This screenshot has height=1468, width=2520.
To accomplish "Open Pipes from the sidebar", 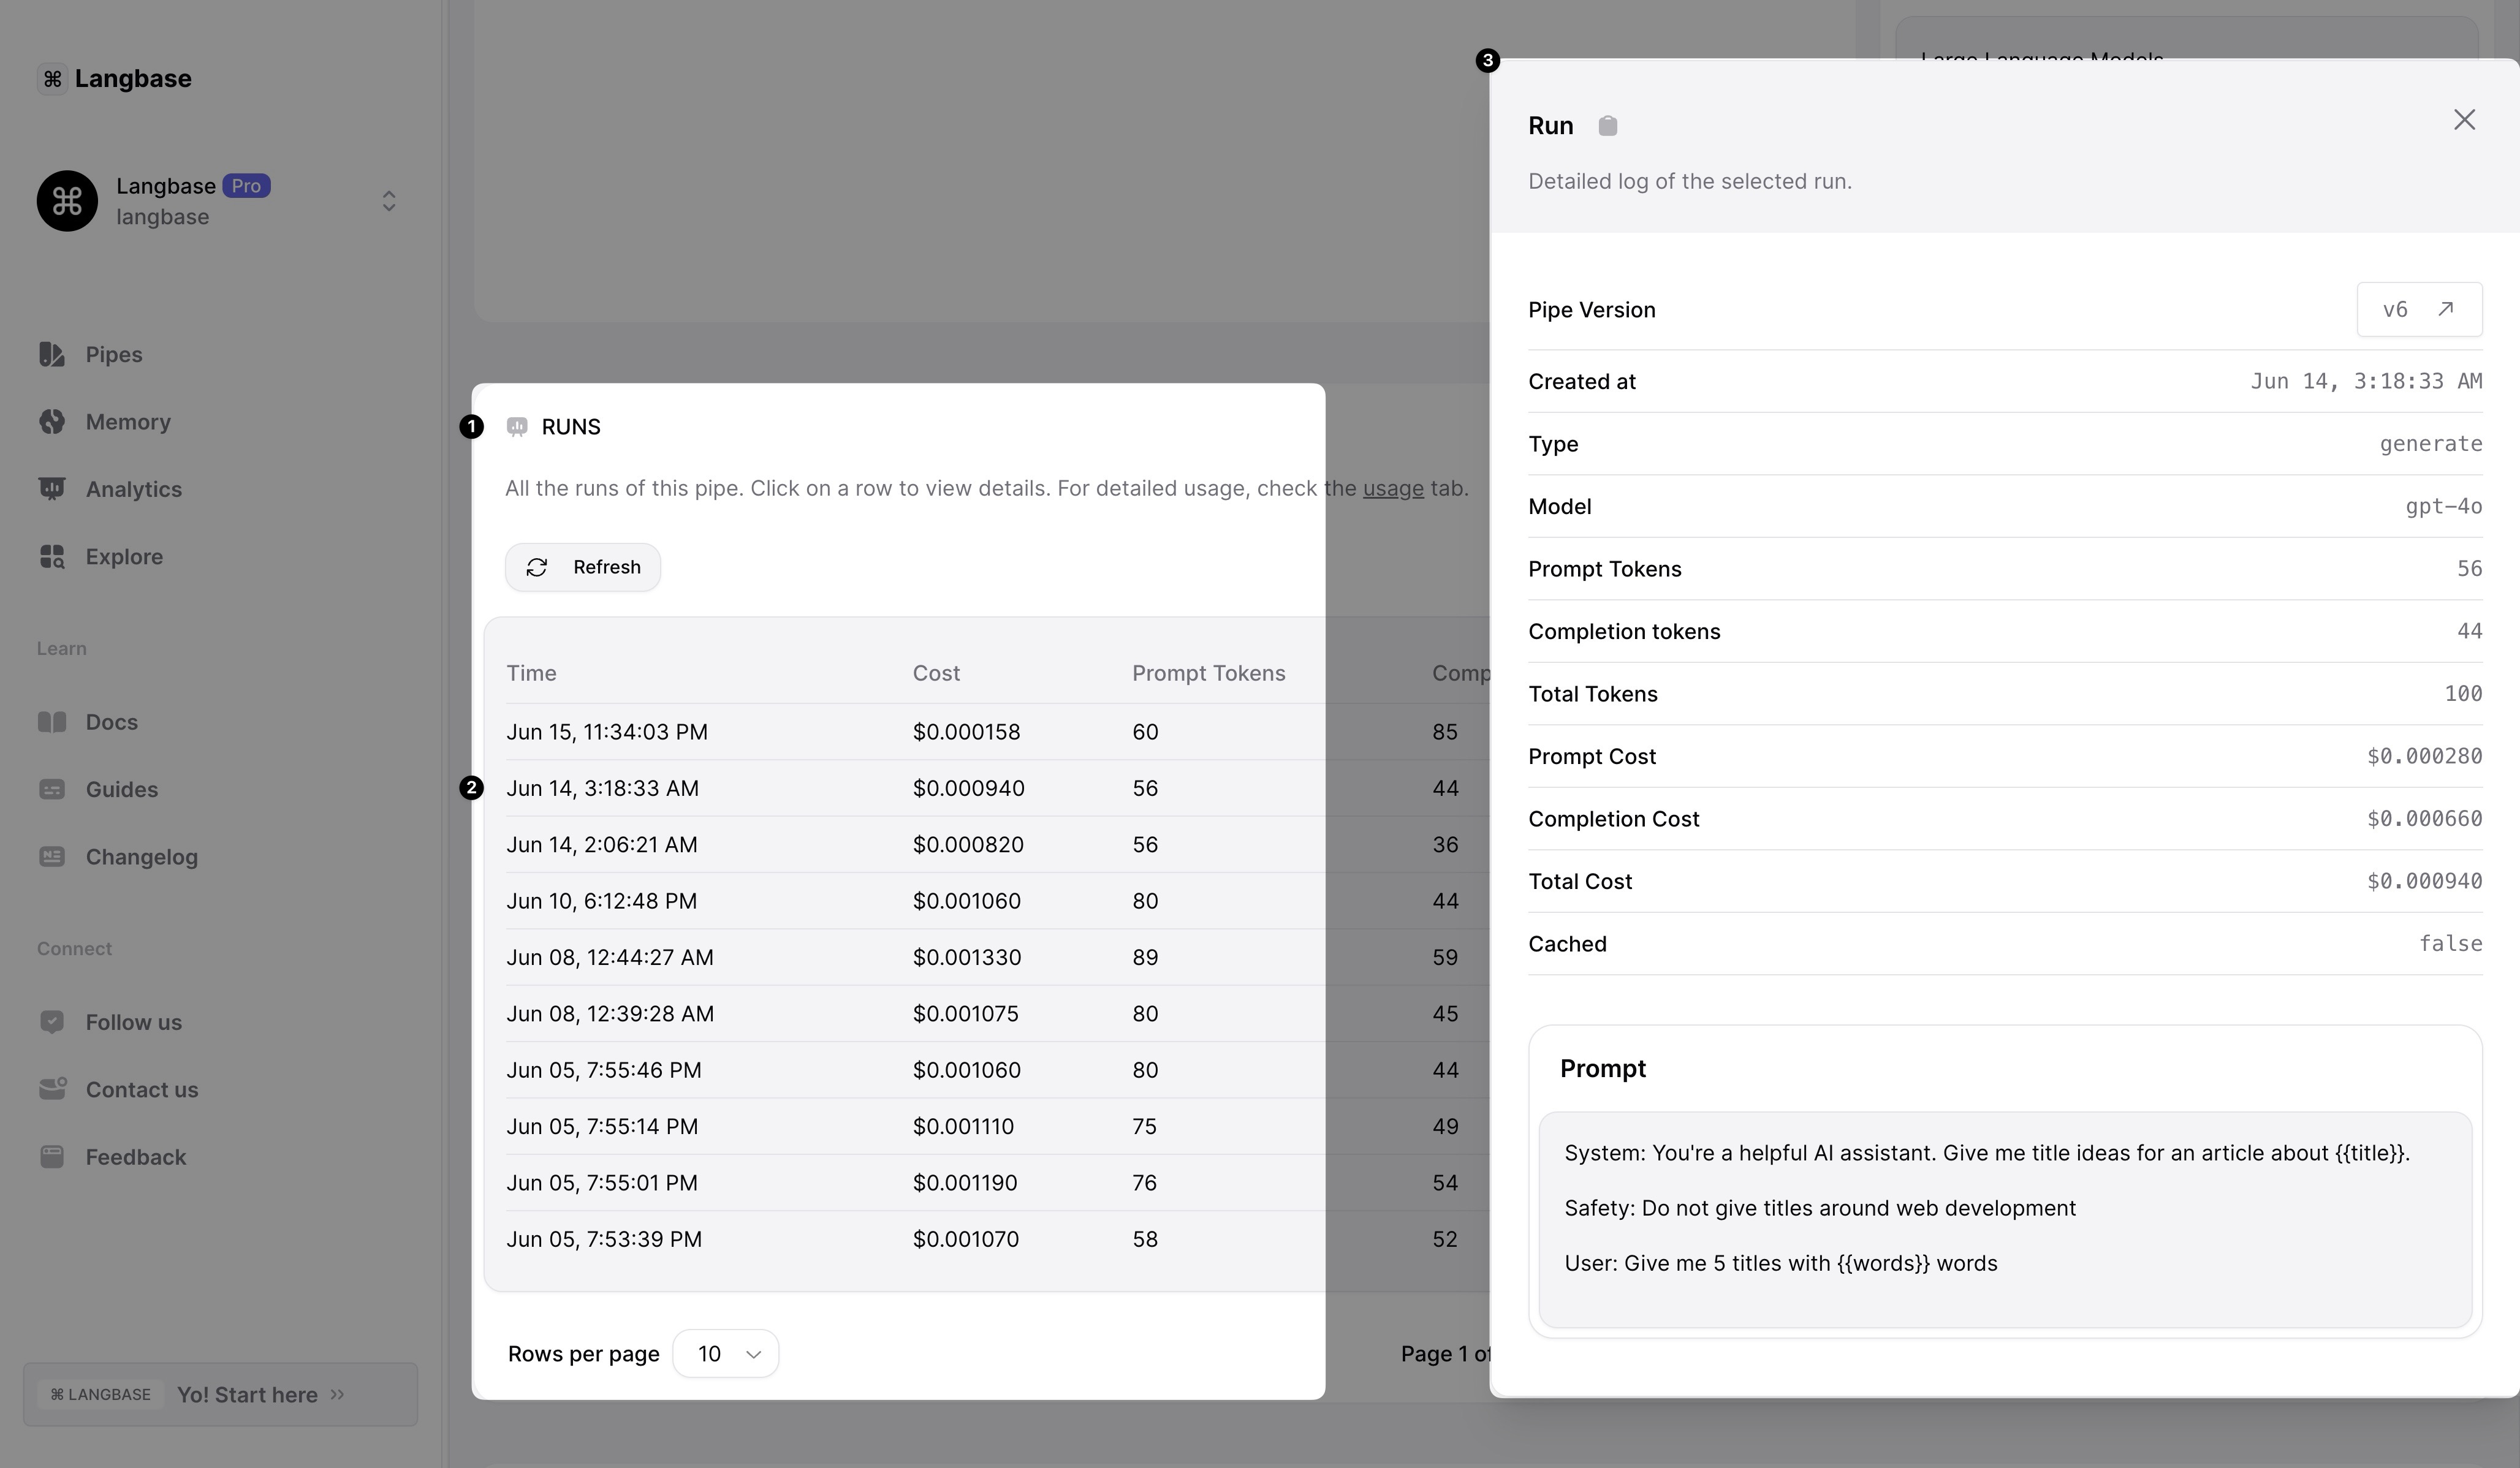I will pyautogui.click(x=113, y=355).
